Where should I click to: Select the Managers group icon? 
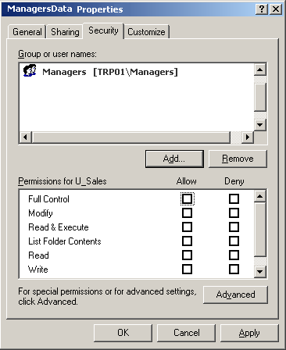click(30, 70)
